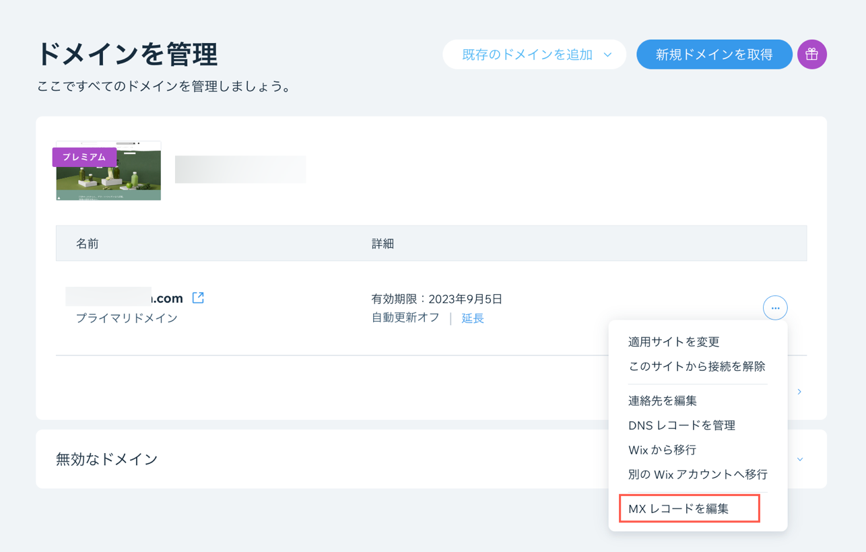Image resolution: width=866 pixels, height=552 pixels.
Task: Click the 名前 column header
Action: (x=87, y=244)
